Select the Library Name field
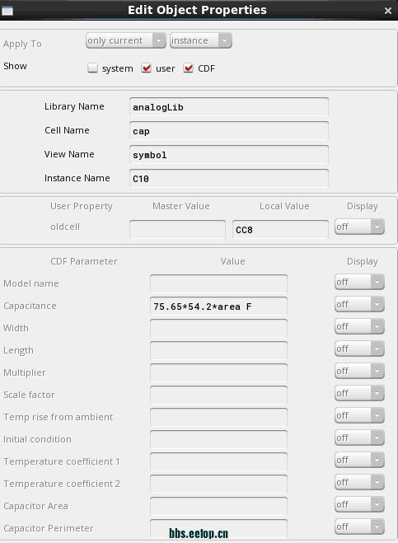The width and height of the screenshot is (398, 543). [229, 106]
